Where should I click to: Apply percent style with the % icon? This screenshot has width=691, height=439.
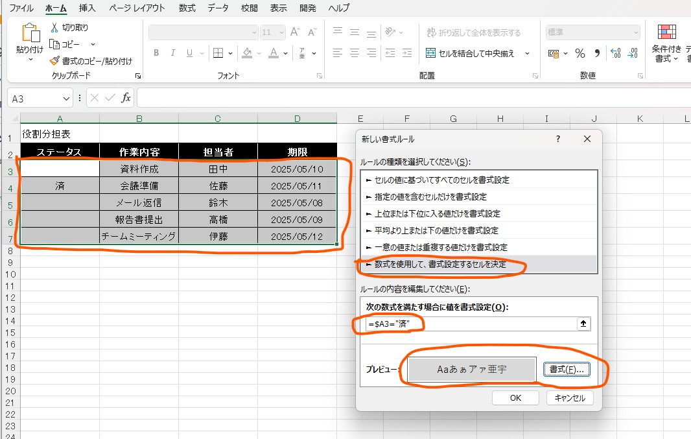coord(580,53)
